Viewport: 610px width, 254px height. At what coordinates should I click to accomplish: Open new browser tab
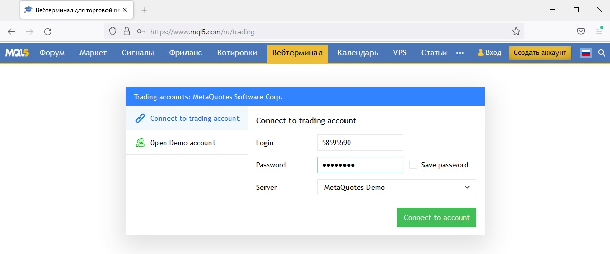(144, 10)
